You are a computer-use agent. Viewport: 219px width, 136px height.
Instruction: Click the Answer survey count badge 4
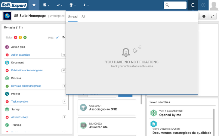click(64, 117)
